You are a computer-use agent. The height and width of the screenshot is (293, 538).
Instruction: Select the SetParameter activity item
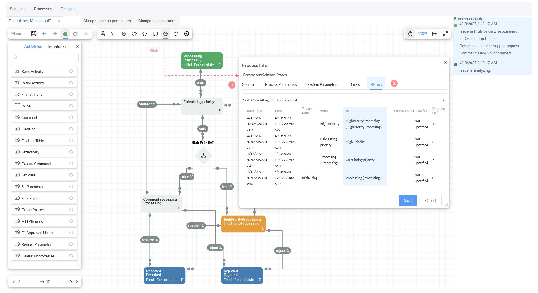point(44,186)
